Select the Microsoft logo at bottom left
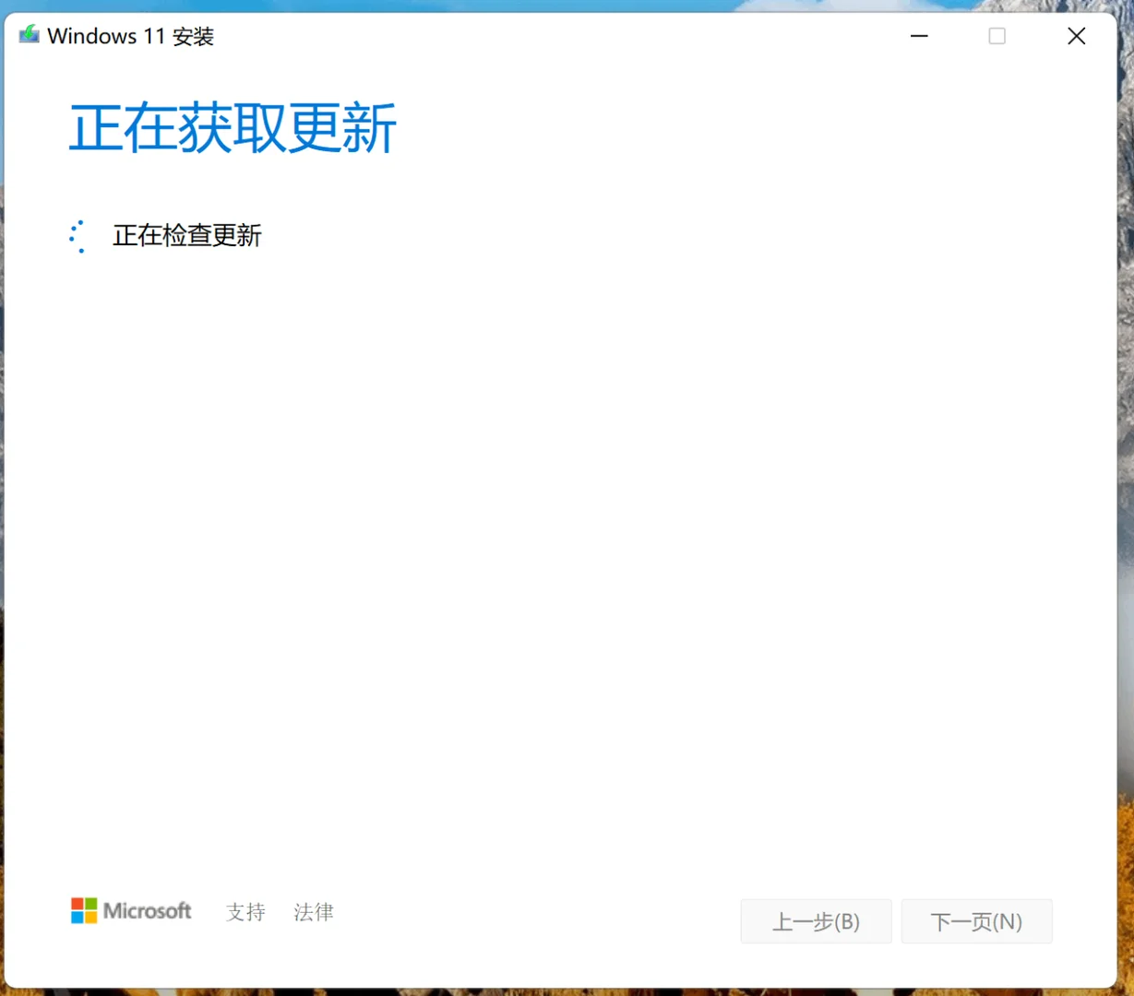 click(x=131, y=911)
